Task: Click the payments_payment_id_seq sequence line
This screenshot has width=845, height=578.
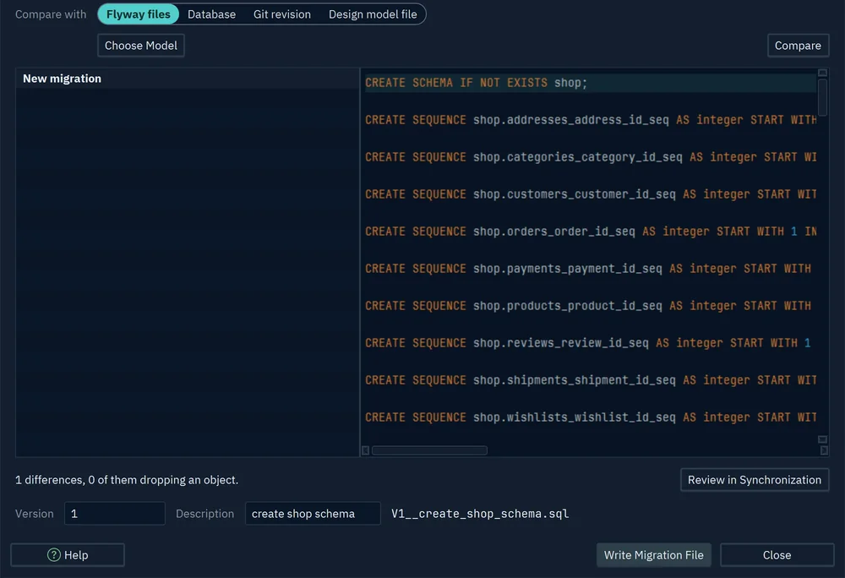Action: [591, 268]
